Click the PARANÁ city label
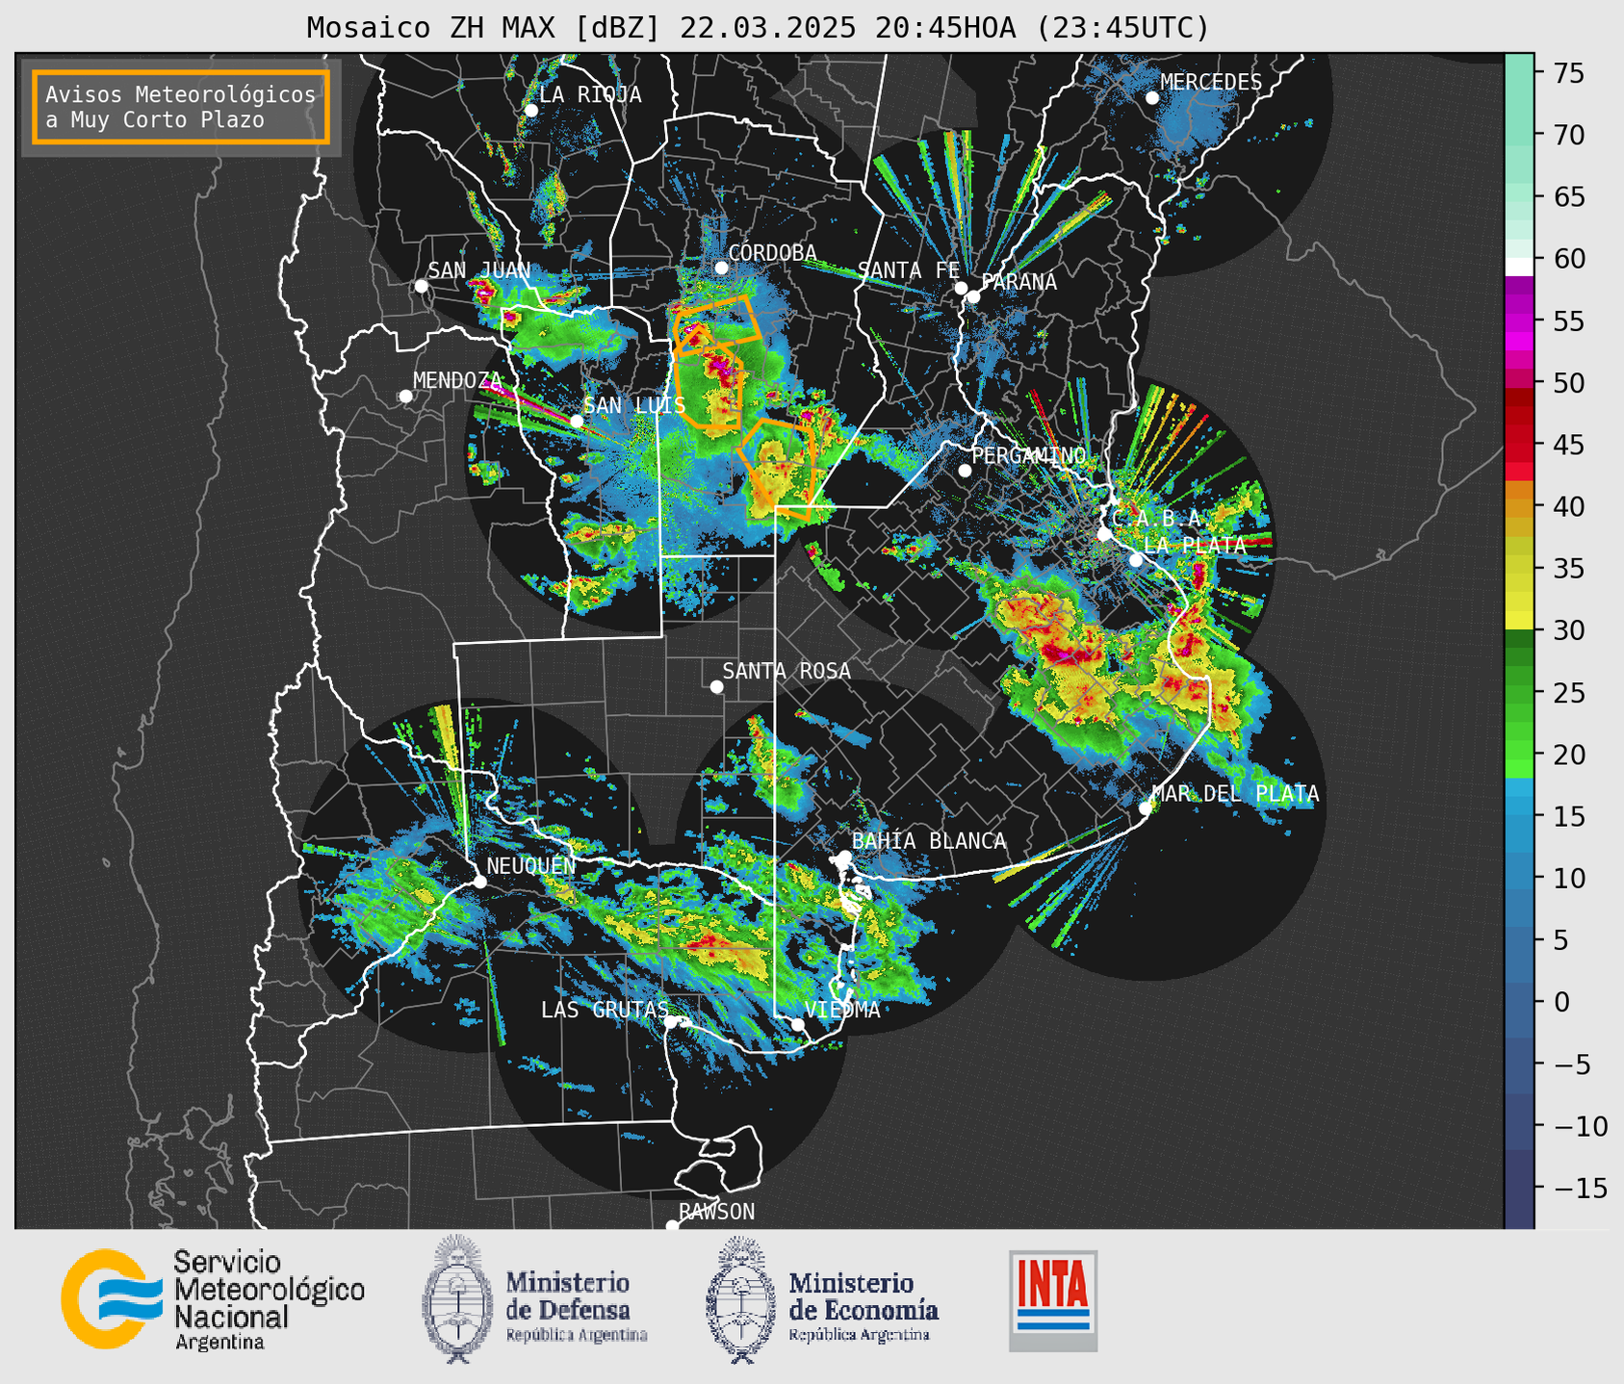 [1018, 281]
